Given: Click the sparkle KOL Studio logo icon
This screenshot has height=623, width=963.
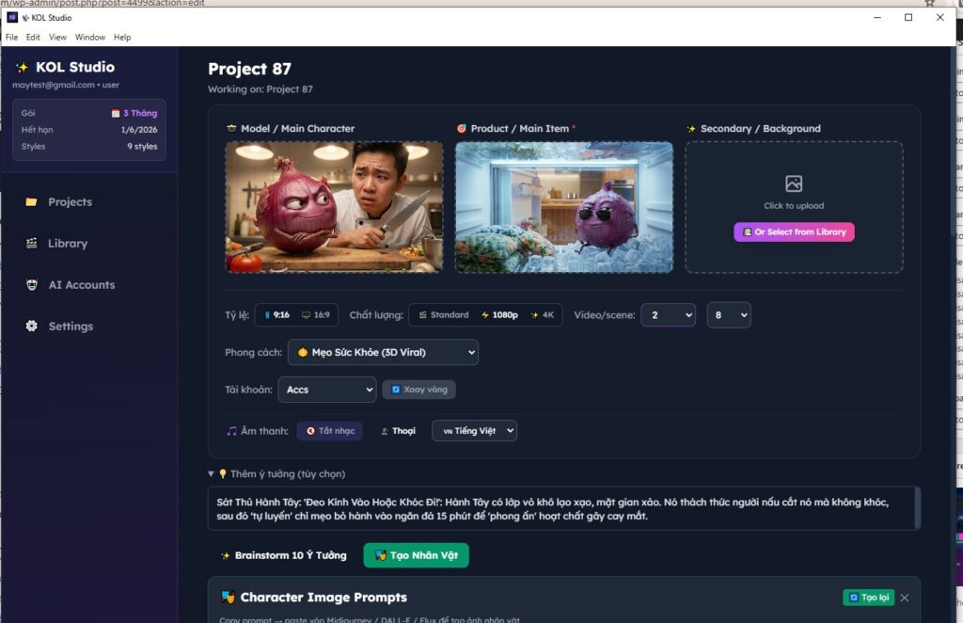Looking at the screenshot, I should 22,68.
